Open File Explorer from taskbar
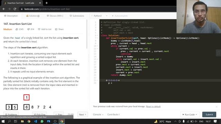The image size is (221, 124). point(22,121)
